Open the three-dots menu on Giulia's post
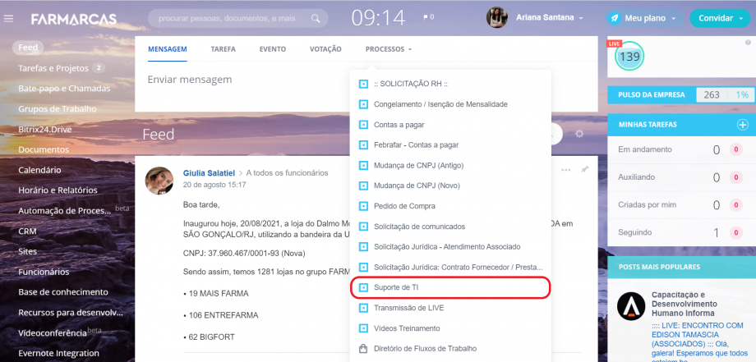This screenshot has width=756, height=362. tap(566, 170)
